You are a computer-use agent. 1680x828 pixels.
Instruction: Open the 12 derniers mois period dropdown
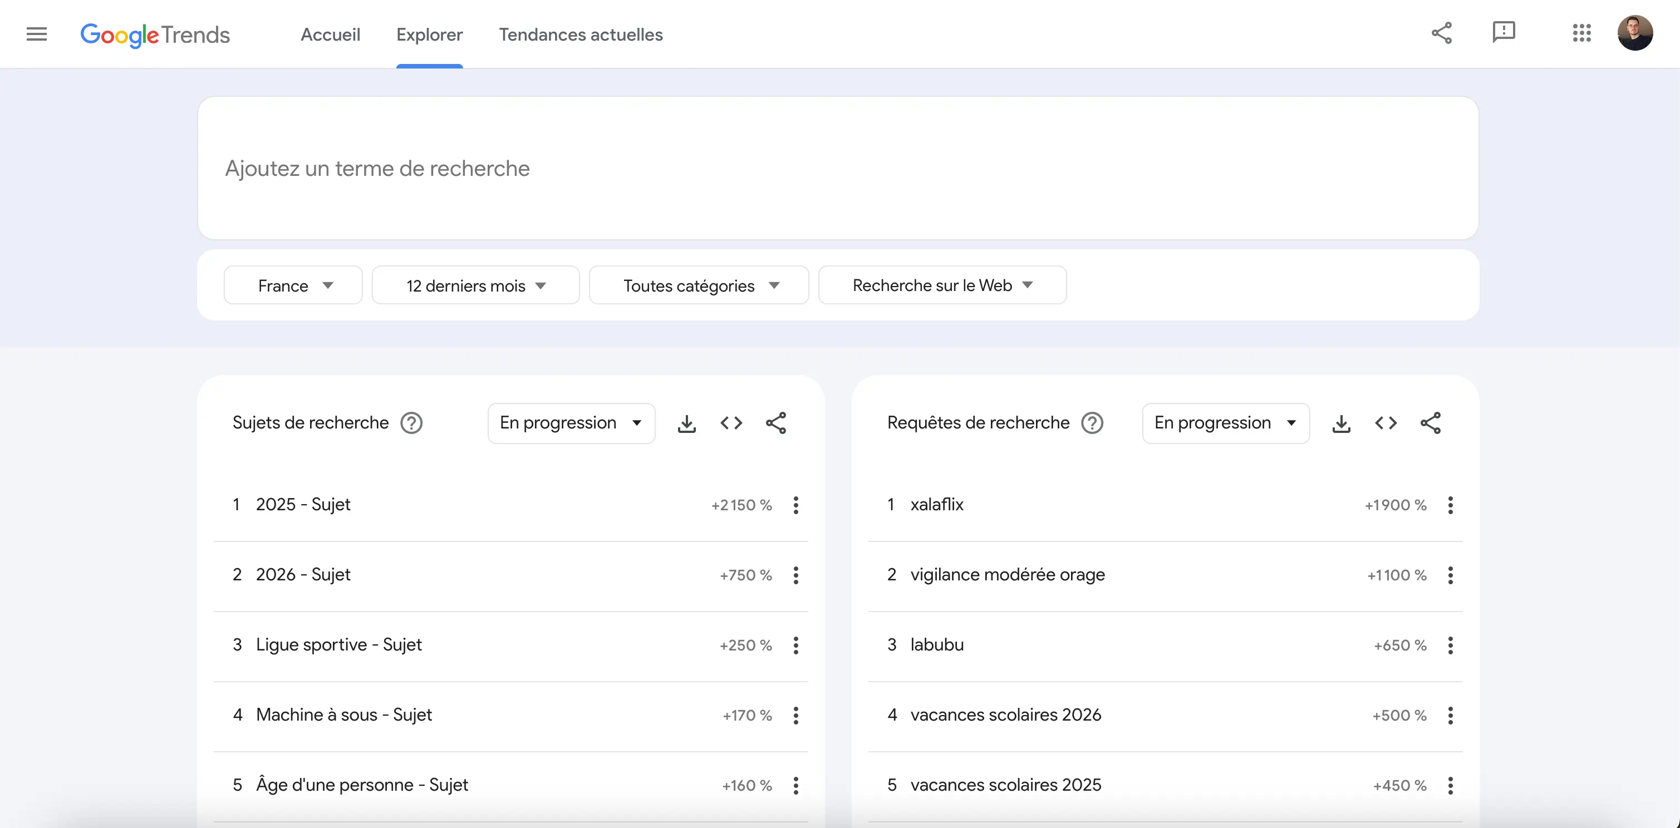click(x=475, y=285)
